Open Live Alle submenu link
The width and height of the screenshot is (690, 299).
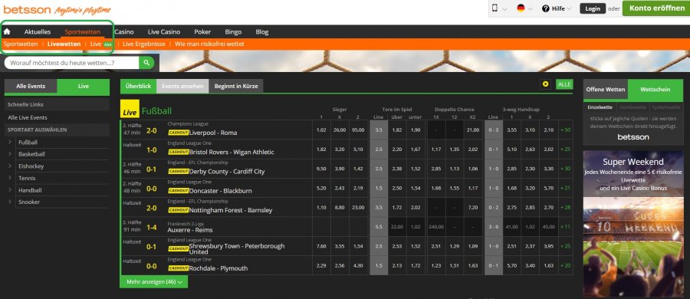click(x=102, y=44)
